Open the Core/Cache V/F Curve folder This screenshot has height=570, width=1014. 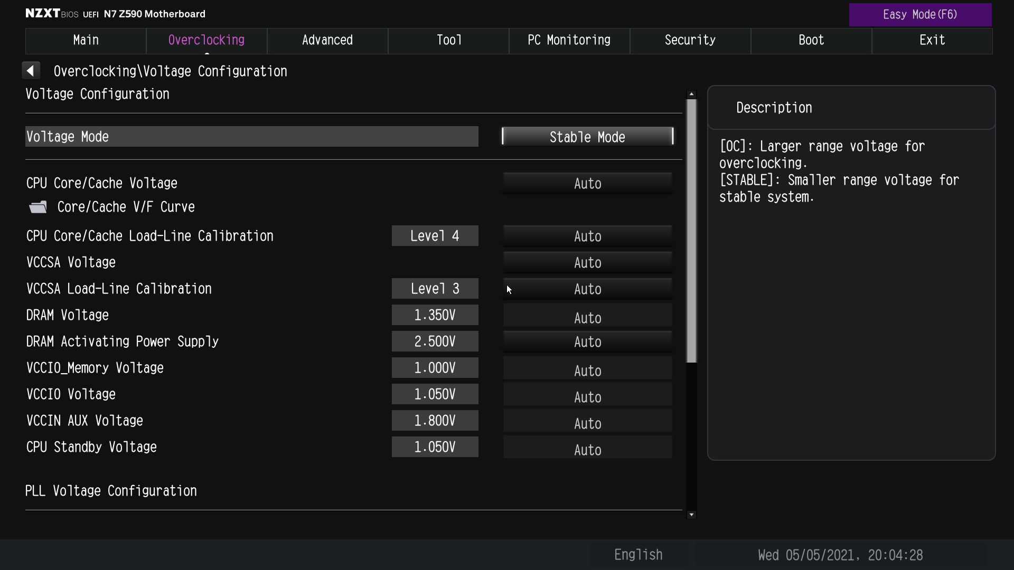click(x=125, y=207)
